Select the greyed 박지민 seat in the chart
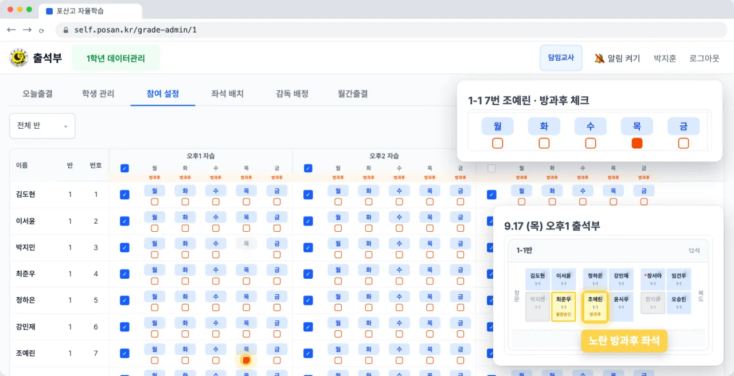The height and width of the screenshot is (376, 734). coord(537,306)
